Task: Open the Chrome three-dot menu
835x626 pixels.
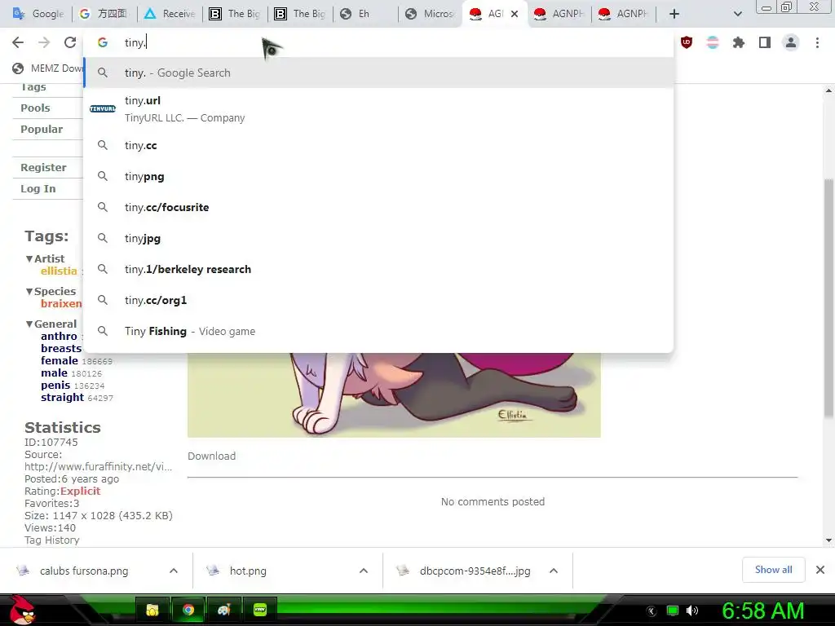Action: click(817, 42)
